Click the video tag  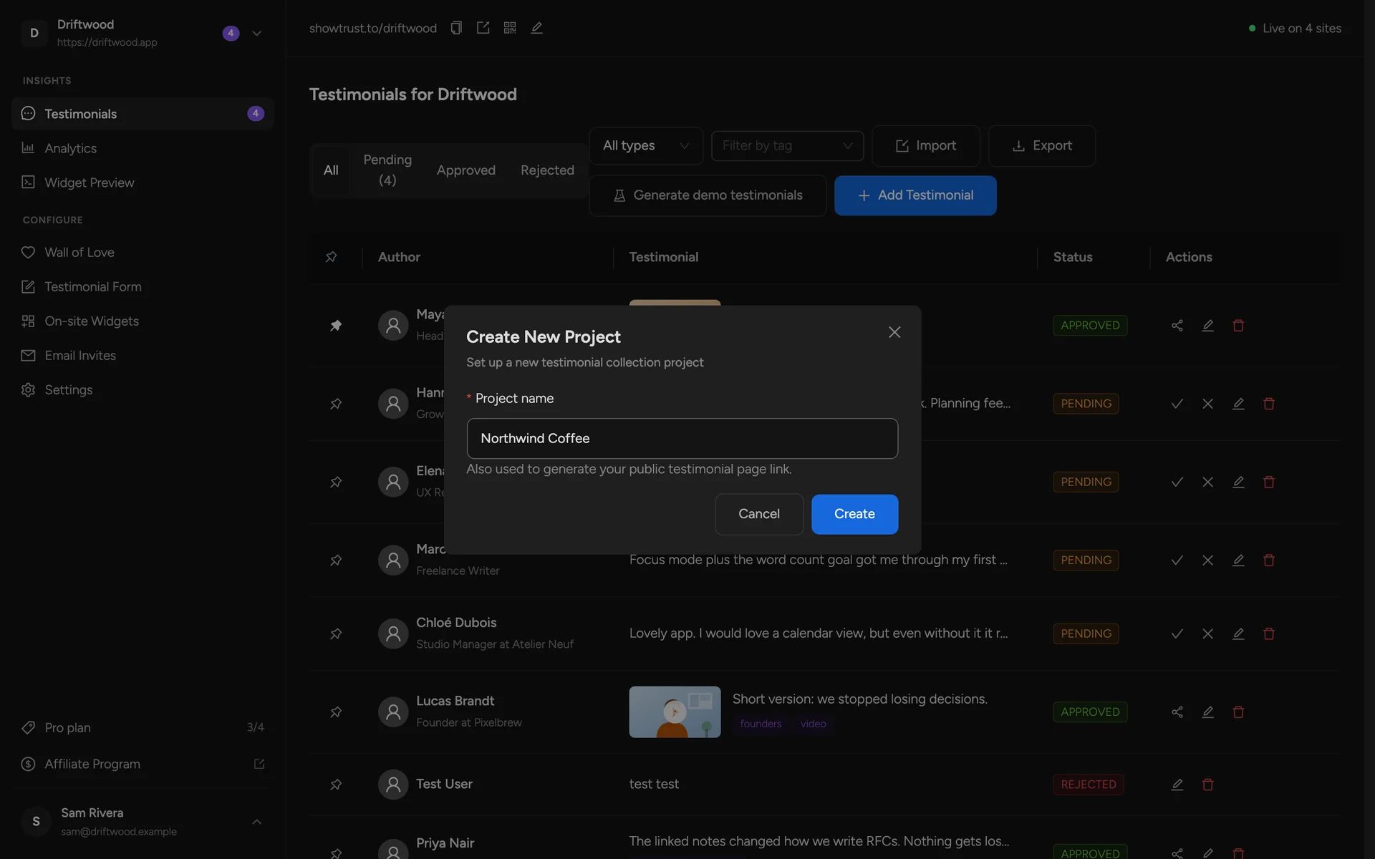813,724
